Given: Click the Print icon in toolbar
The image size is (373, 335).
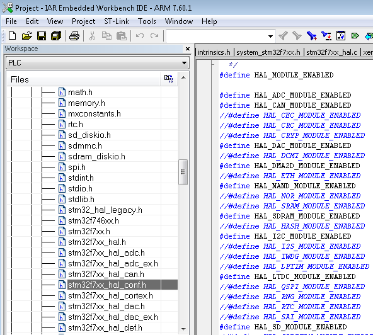Looking at the screenshot, I should pos(74,36).
